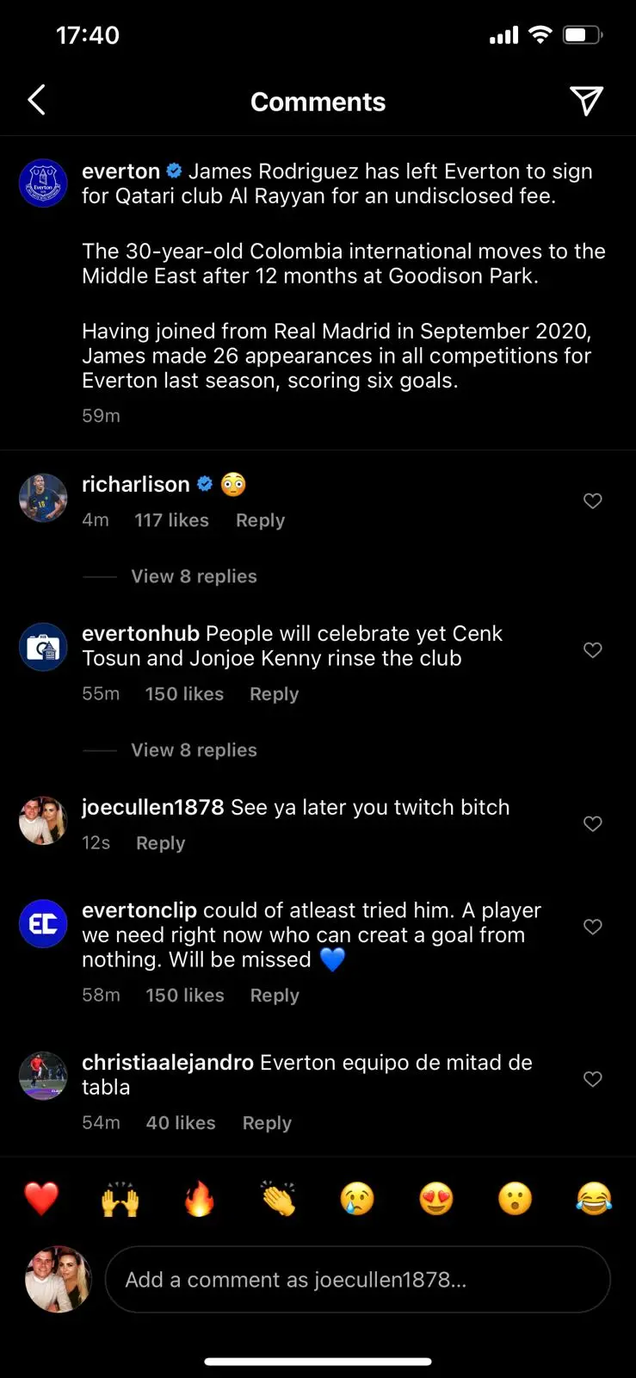Viewport: 636px width, 1378px height.
Task: Insert the red heart quick emoji
Action: [41, 1198]
